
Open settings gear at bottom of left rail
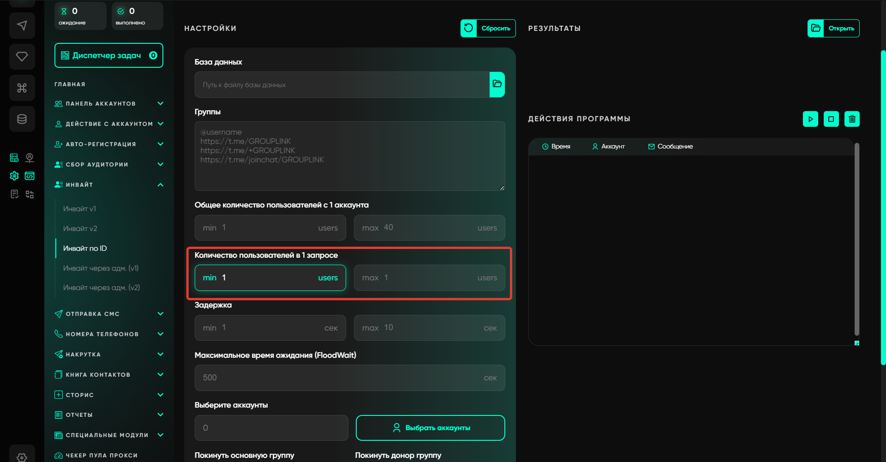(x=22, y=456)
